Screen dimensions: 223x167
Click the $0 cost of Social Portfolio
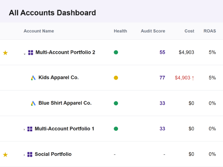(x=191, y=154)
